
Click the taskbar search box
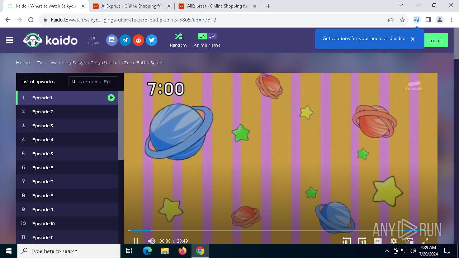pyautogui.click(x=69, y=251)
